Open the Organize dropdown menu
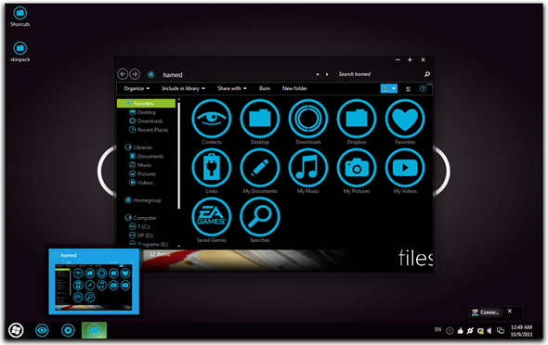 click(137, 89)
